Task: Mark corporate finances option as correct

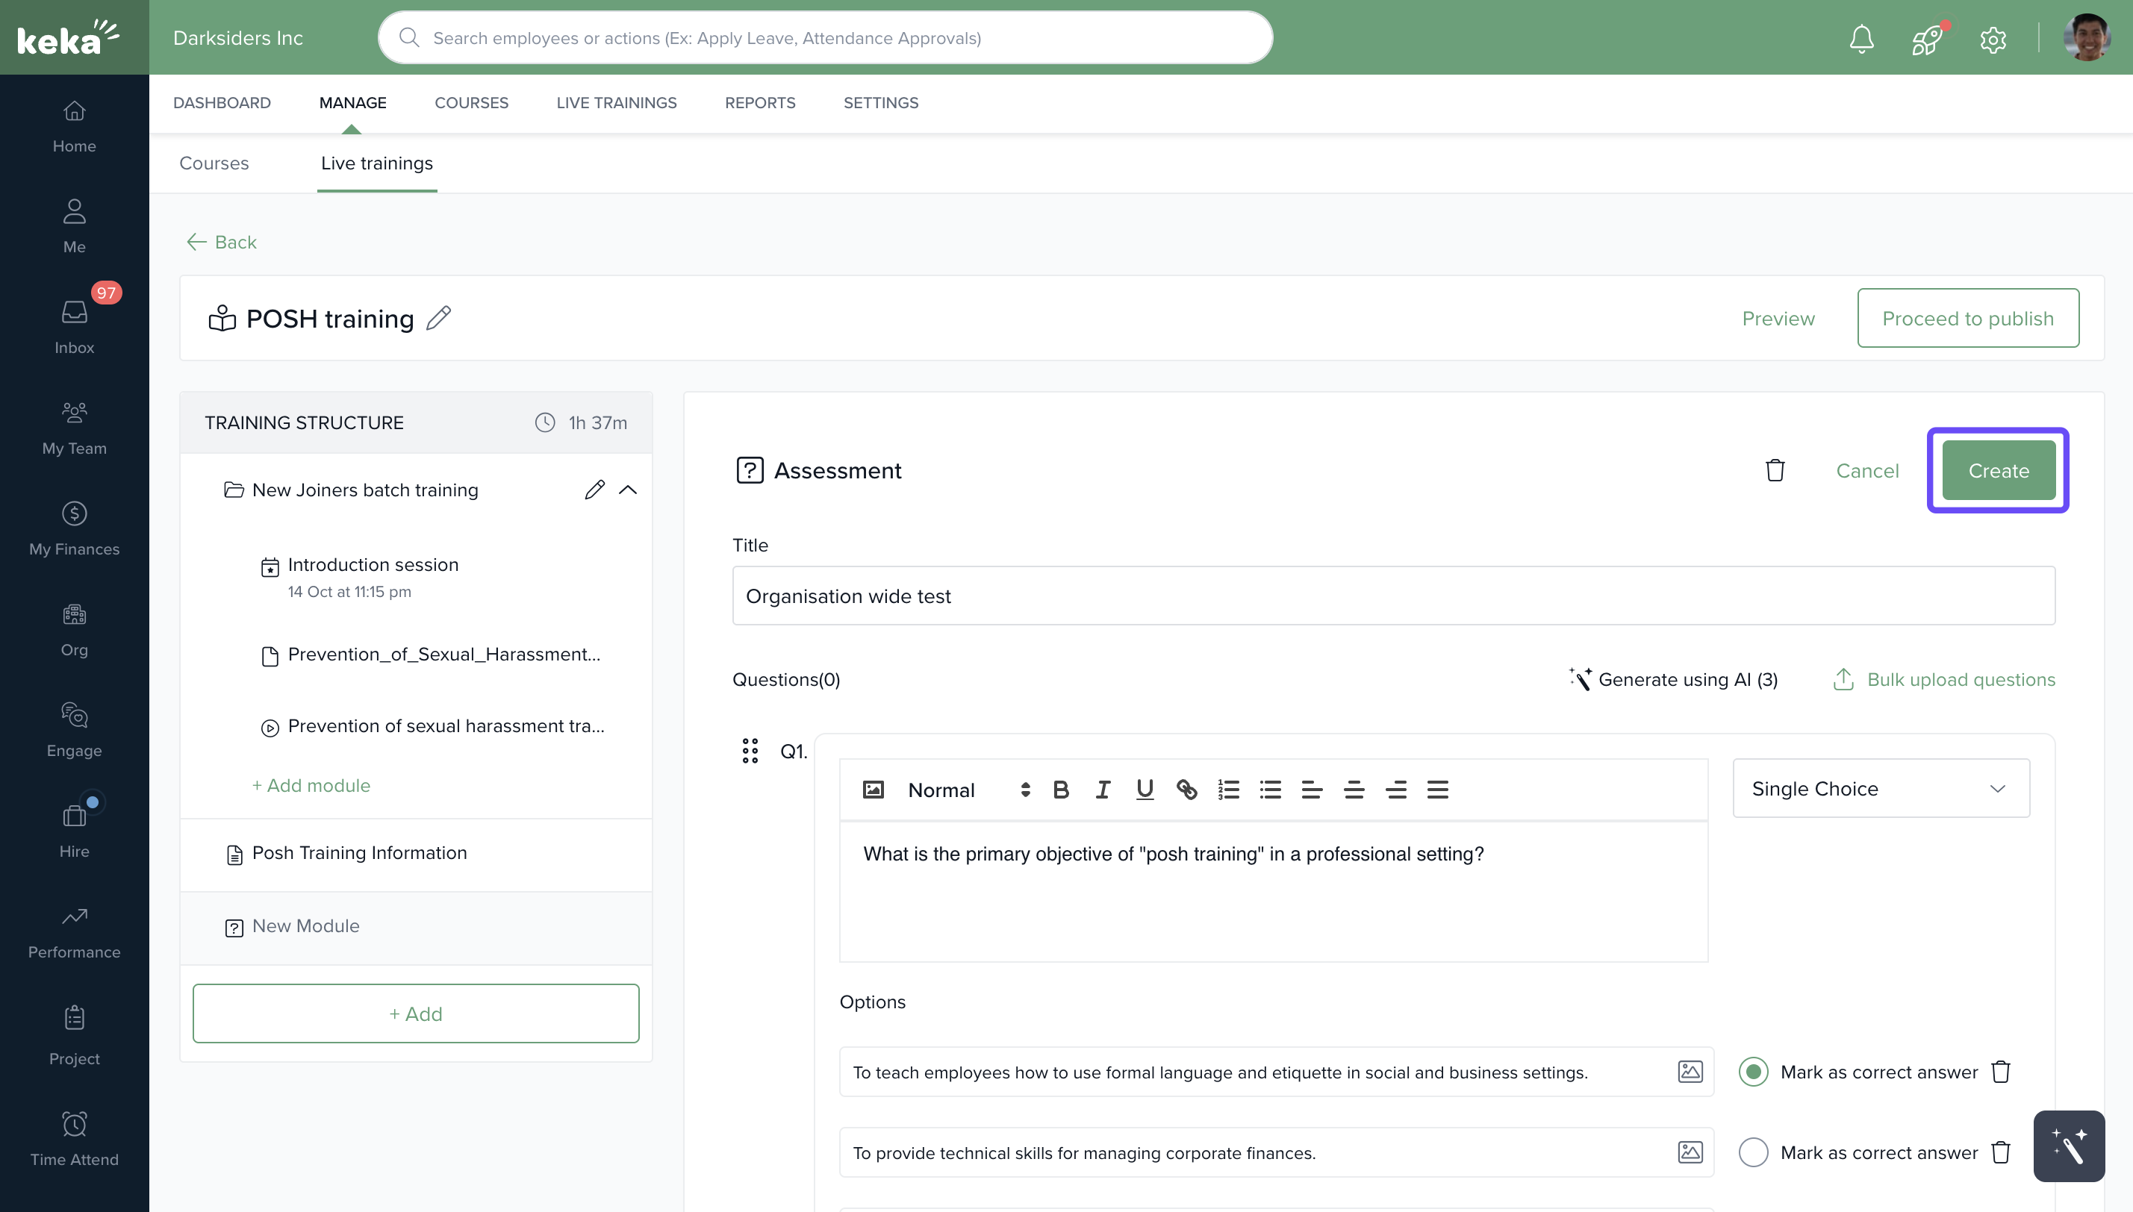Action: (1753, 1153)
